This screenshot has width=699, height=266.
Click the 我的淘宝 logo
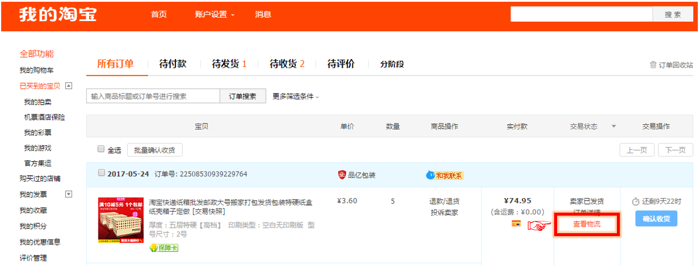click(57, 14)
